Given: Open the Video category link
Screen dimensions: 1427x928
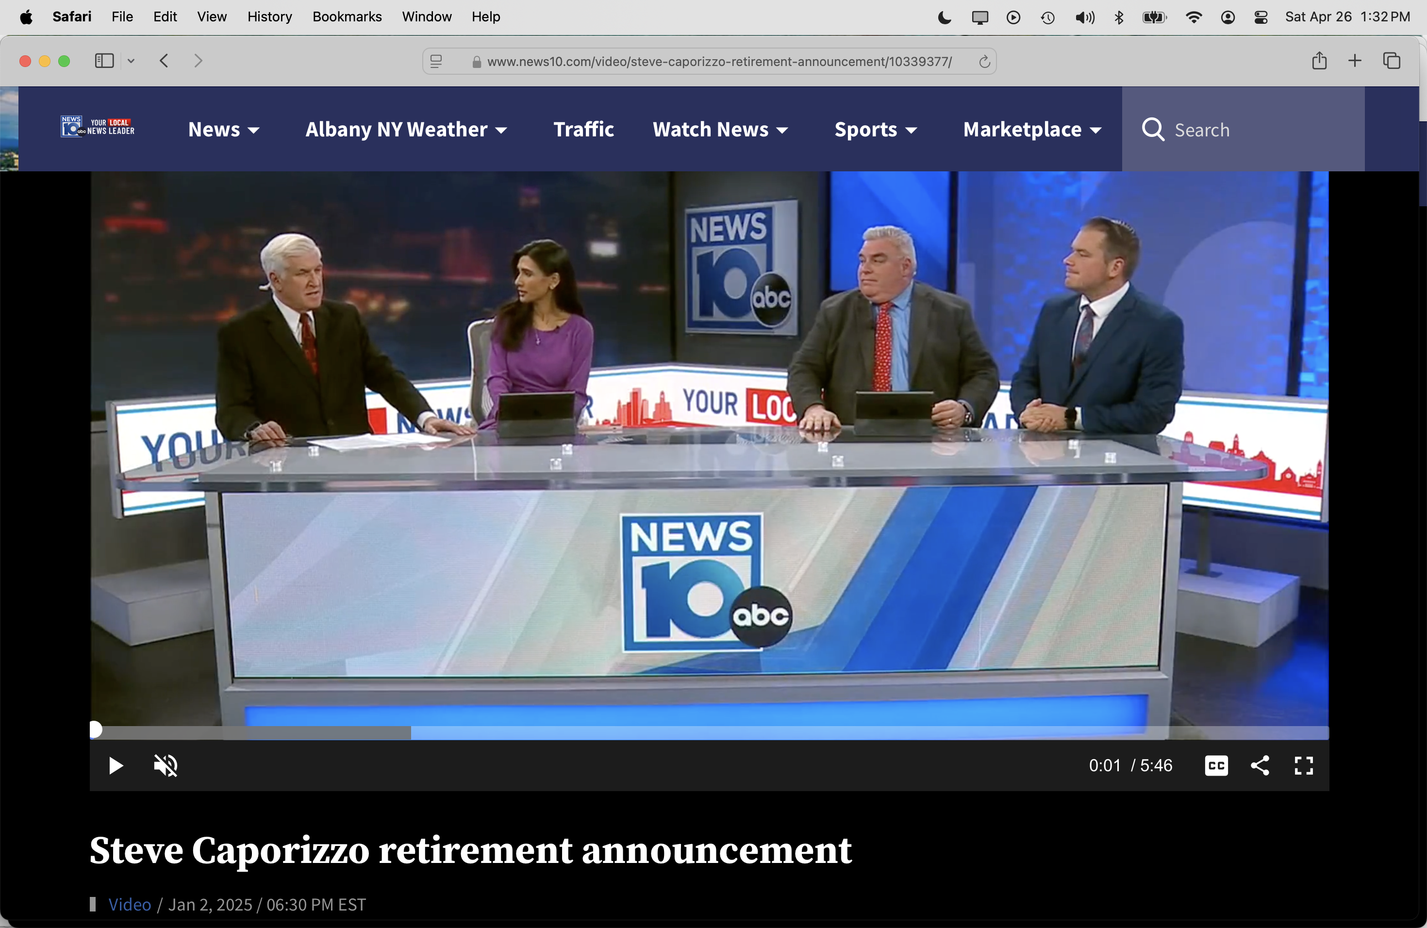Looking at the screenshot, I should coord(130,904).
